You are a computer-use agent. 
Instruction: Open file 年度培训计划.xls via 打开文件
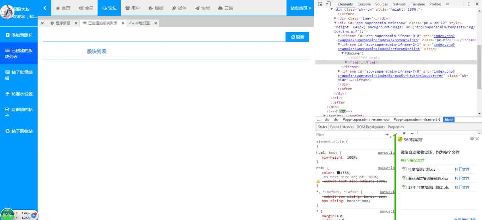point(462,169)
